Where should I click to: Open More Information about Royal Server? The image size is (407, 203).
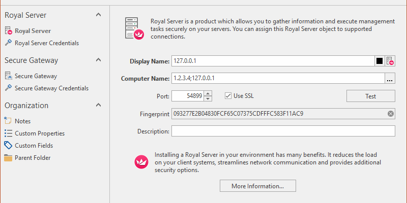tap(257, 186)
